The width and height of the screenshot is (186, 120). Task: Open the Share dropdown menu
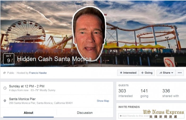tap(166, 73)
